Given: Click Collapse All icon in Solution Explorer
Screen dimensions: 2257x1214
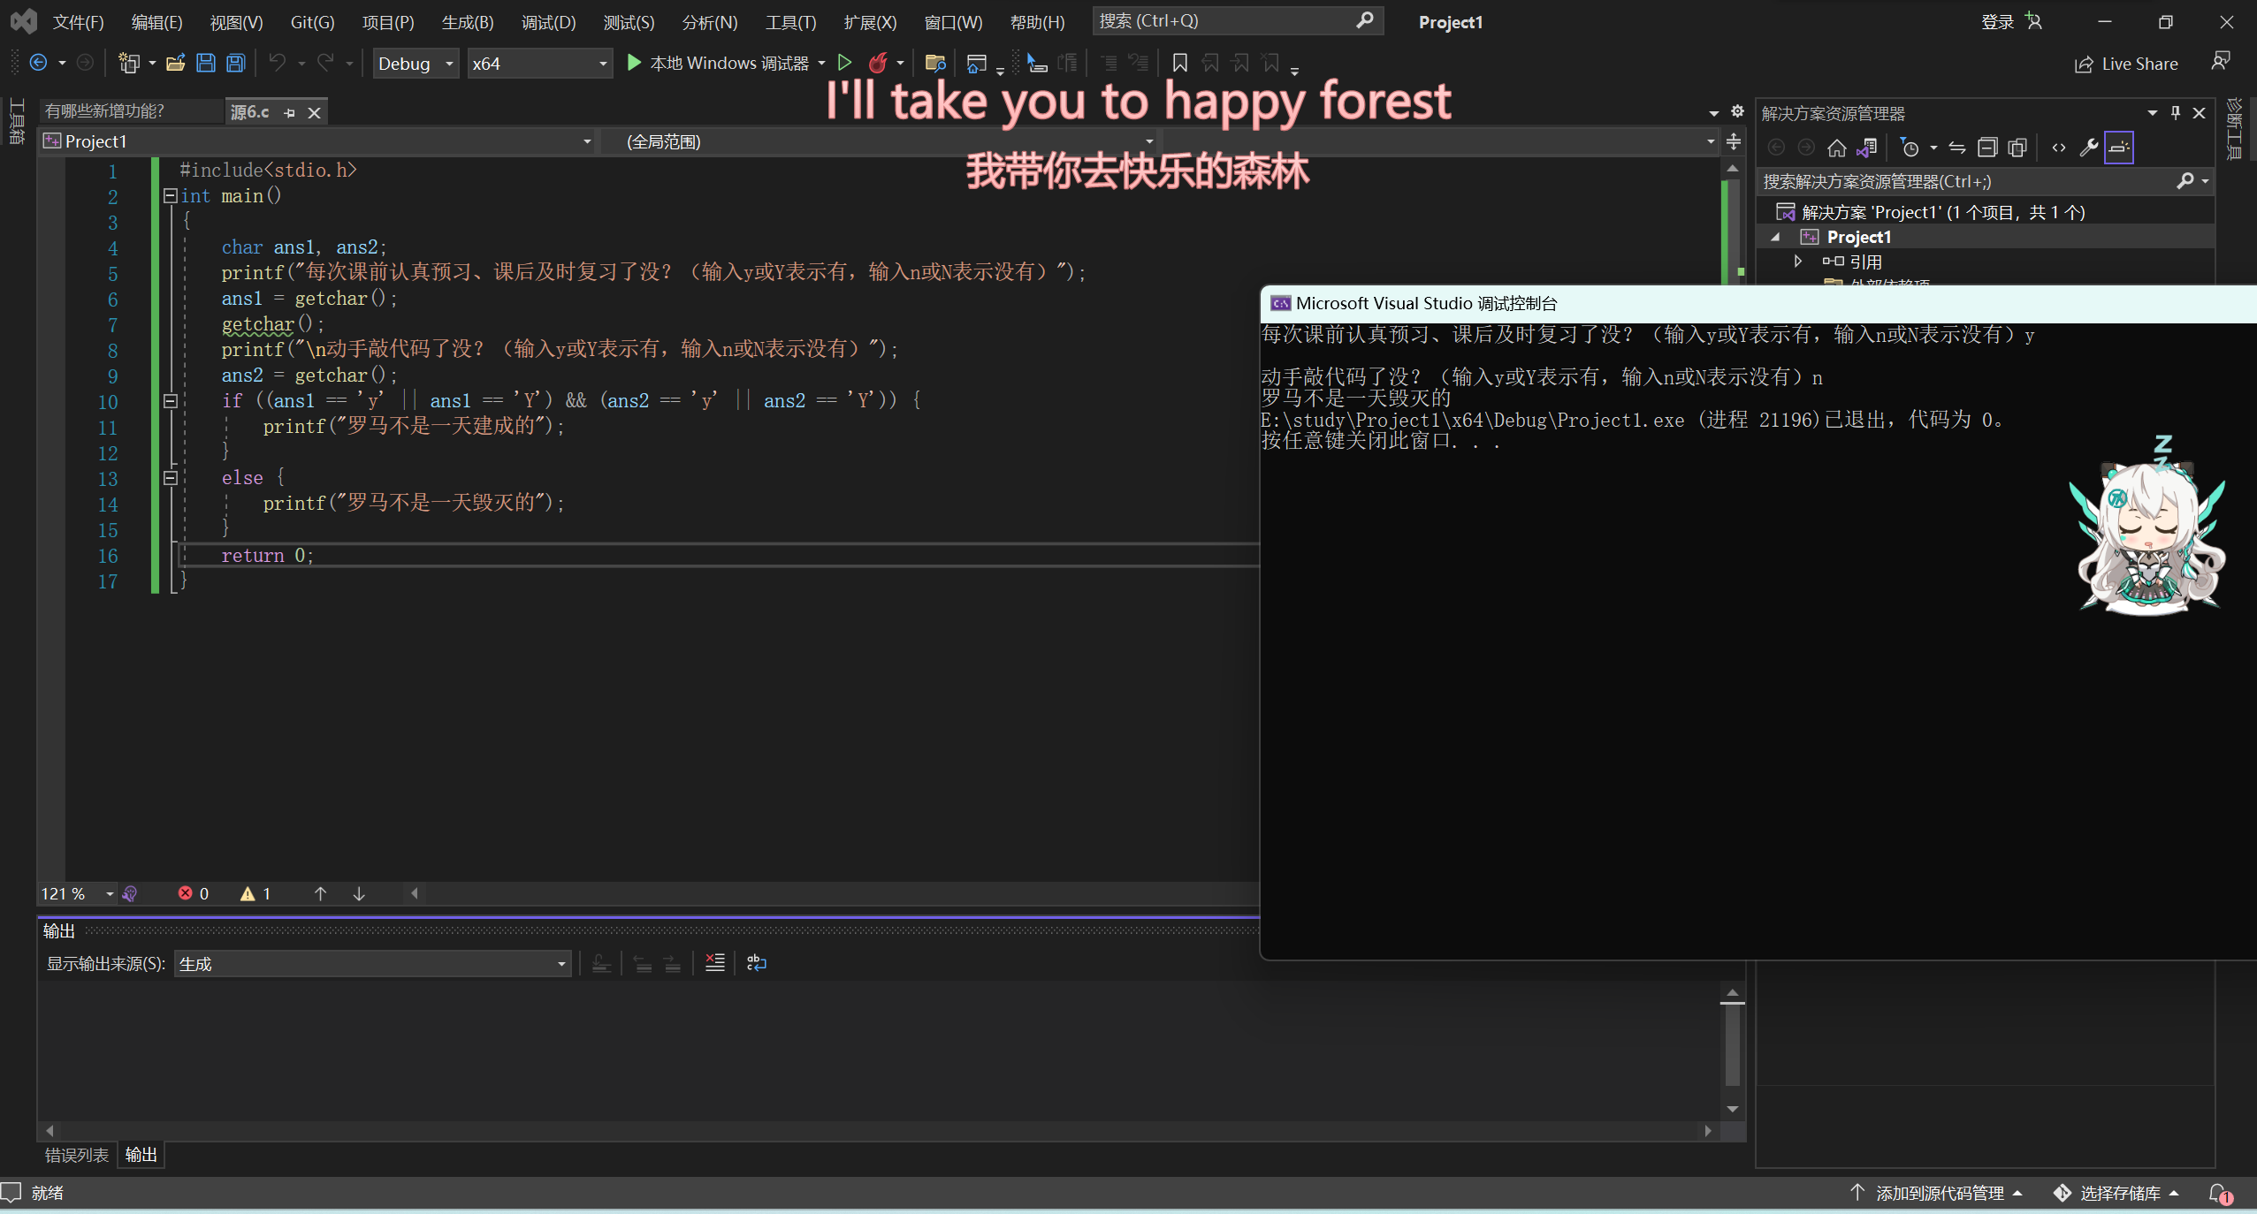Looking at the screenshot, I should pyautogui.click(x=1987, y=148).
